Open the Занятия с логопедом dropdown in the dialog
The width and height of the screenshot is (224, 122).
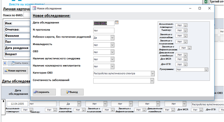185,36
